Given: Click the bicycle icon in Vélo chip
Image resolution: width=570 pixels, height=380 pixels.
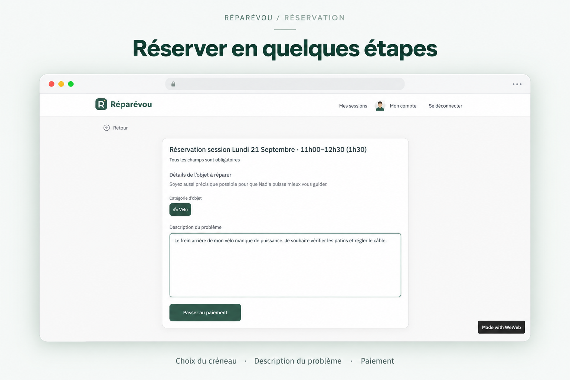Looking at the screenshot, I should coord(175,210).
